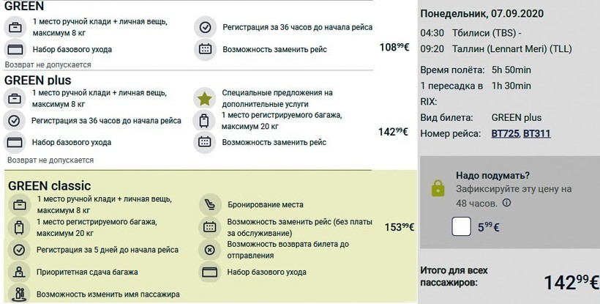Image resolution: width=600 pixels, height=304 pixels.
Task: Open flight number BT311 link
Action: coord(537,133)
